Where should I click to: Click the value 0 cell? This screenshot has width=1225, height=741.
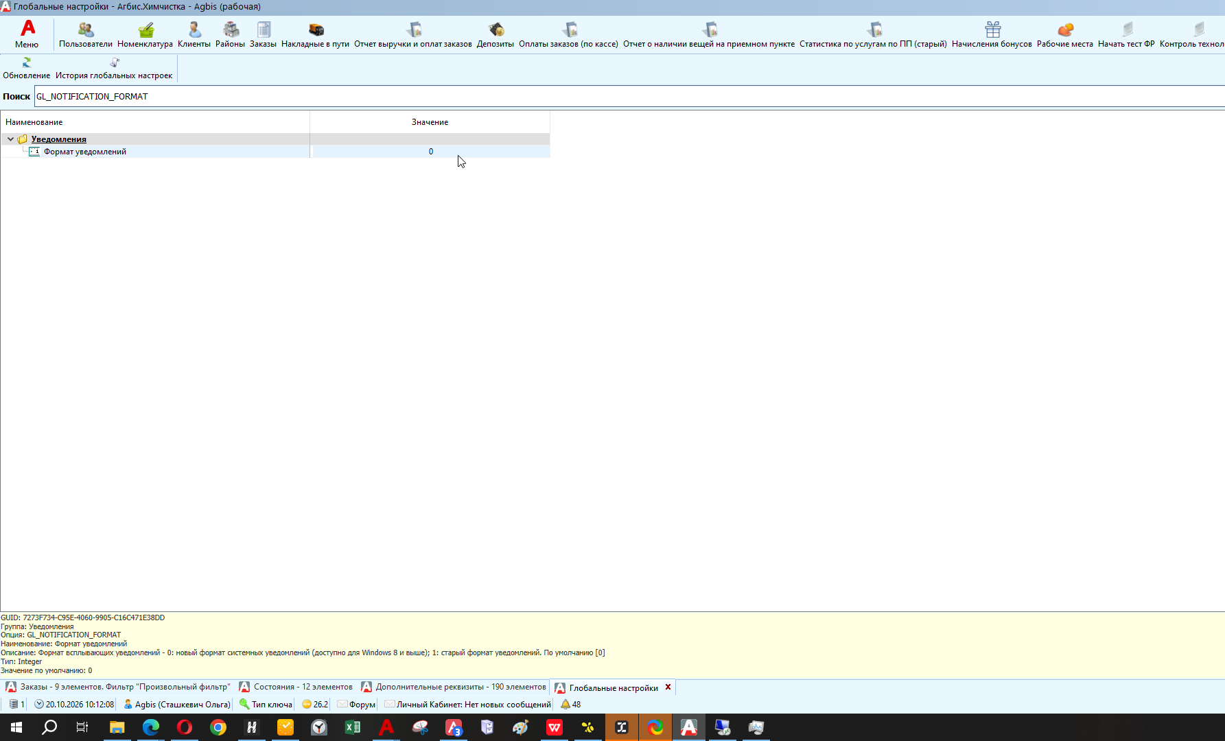click(x=430, y=152)
